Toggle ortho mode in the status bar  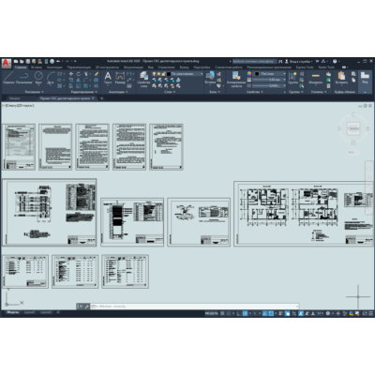coord(239,313)
